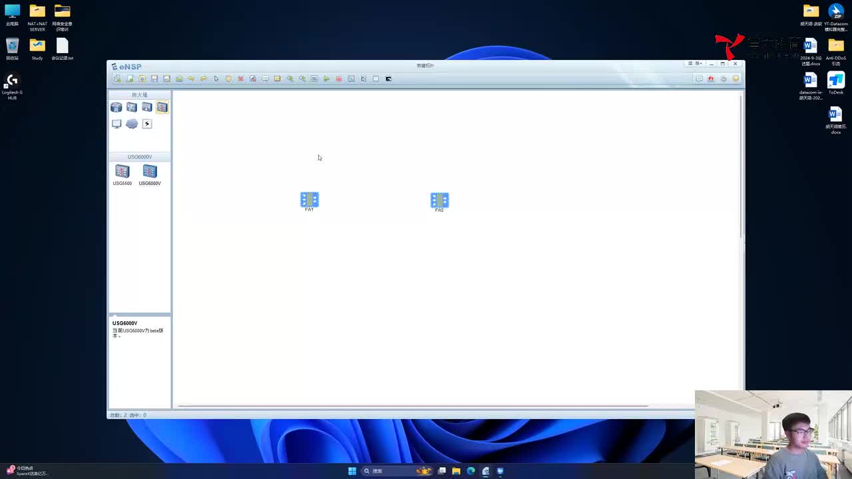Create a new topology in eNSP toolbar
This screenshot has width=852, height=479.
[x=117, y=79]
